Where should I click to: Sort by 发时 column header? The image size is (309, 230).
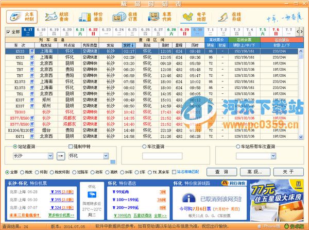tap(129, 45)
